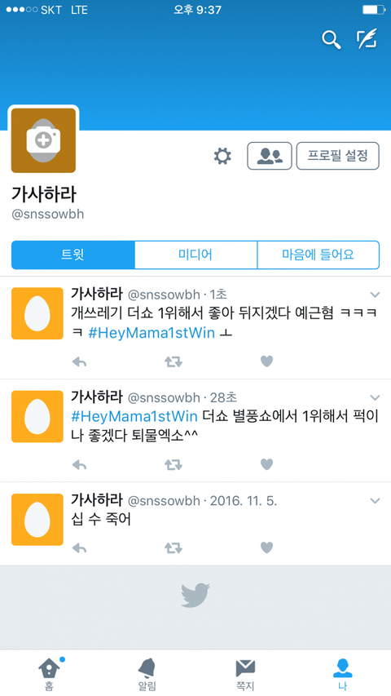Tap the 프로필 설정 button

(x=338, y=156)
